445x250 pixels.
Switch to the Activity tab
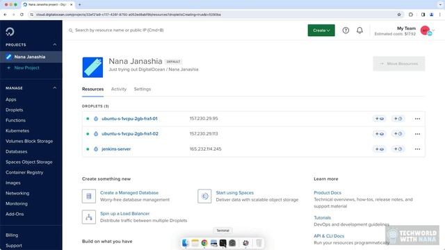point(119,89)
